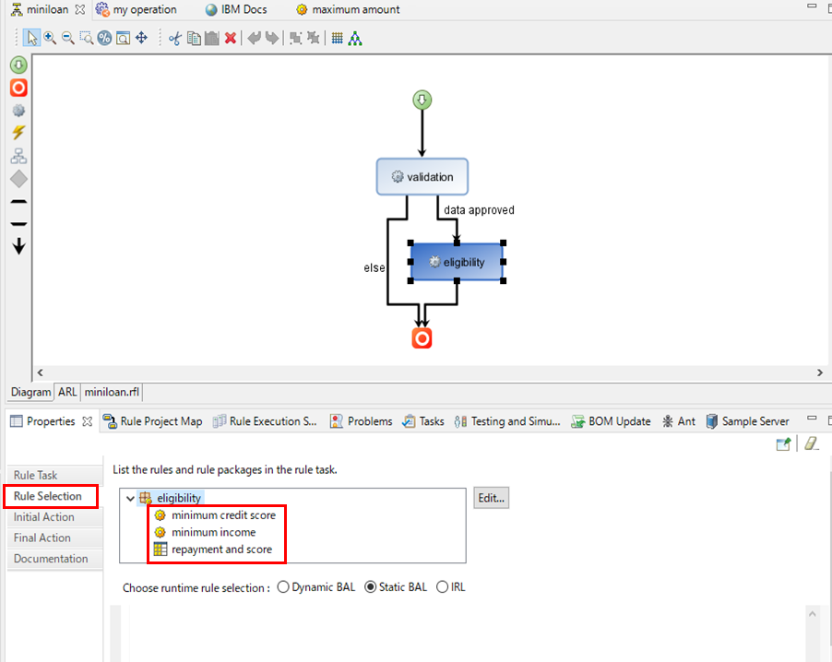
Task: Collapse the eligibility tree node
Action: pyautogui.click(x=130, y=498)
